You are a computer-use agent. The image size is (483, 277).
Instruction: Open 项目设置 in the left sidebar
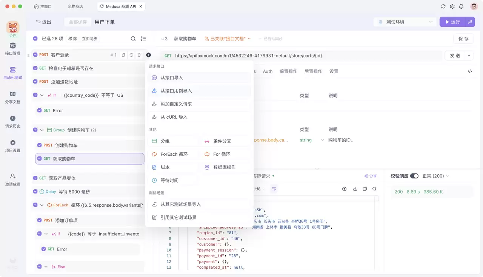13,146
